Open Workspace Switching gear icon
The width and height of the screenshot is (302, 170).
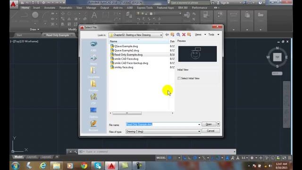[x=252, y=158]
